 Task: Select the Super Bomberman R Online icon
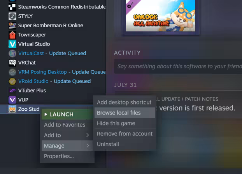click(x=12, y=25)
